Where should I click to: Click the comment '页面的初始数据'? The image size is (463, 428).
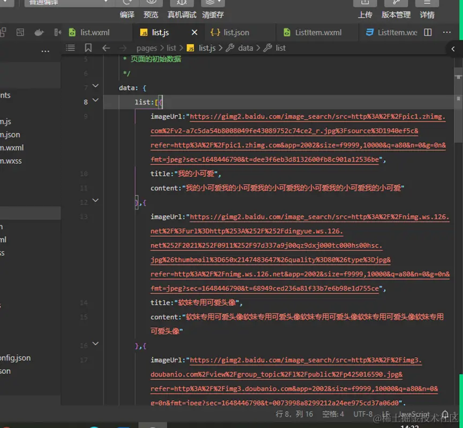(155, 59)
